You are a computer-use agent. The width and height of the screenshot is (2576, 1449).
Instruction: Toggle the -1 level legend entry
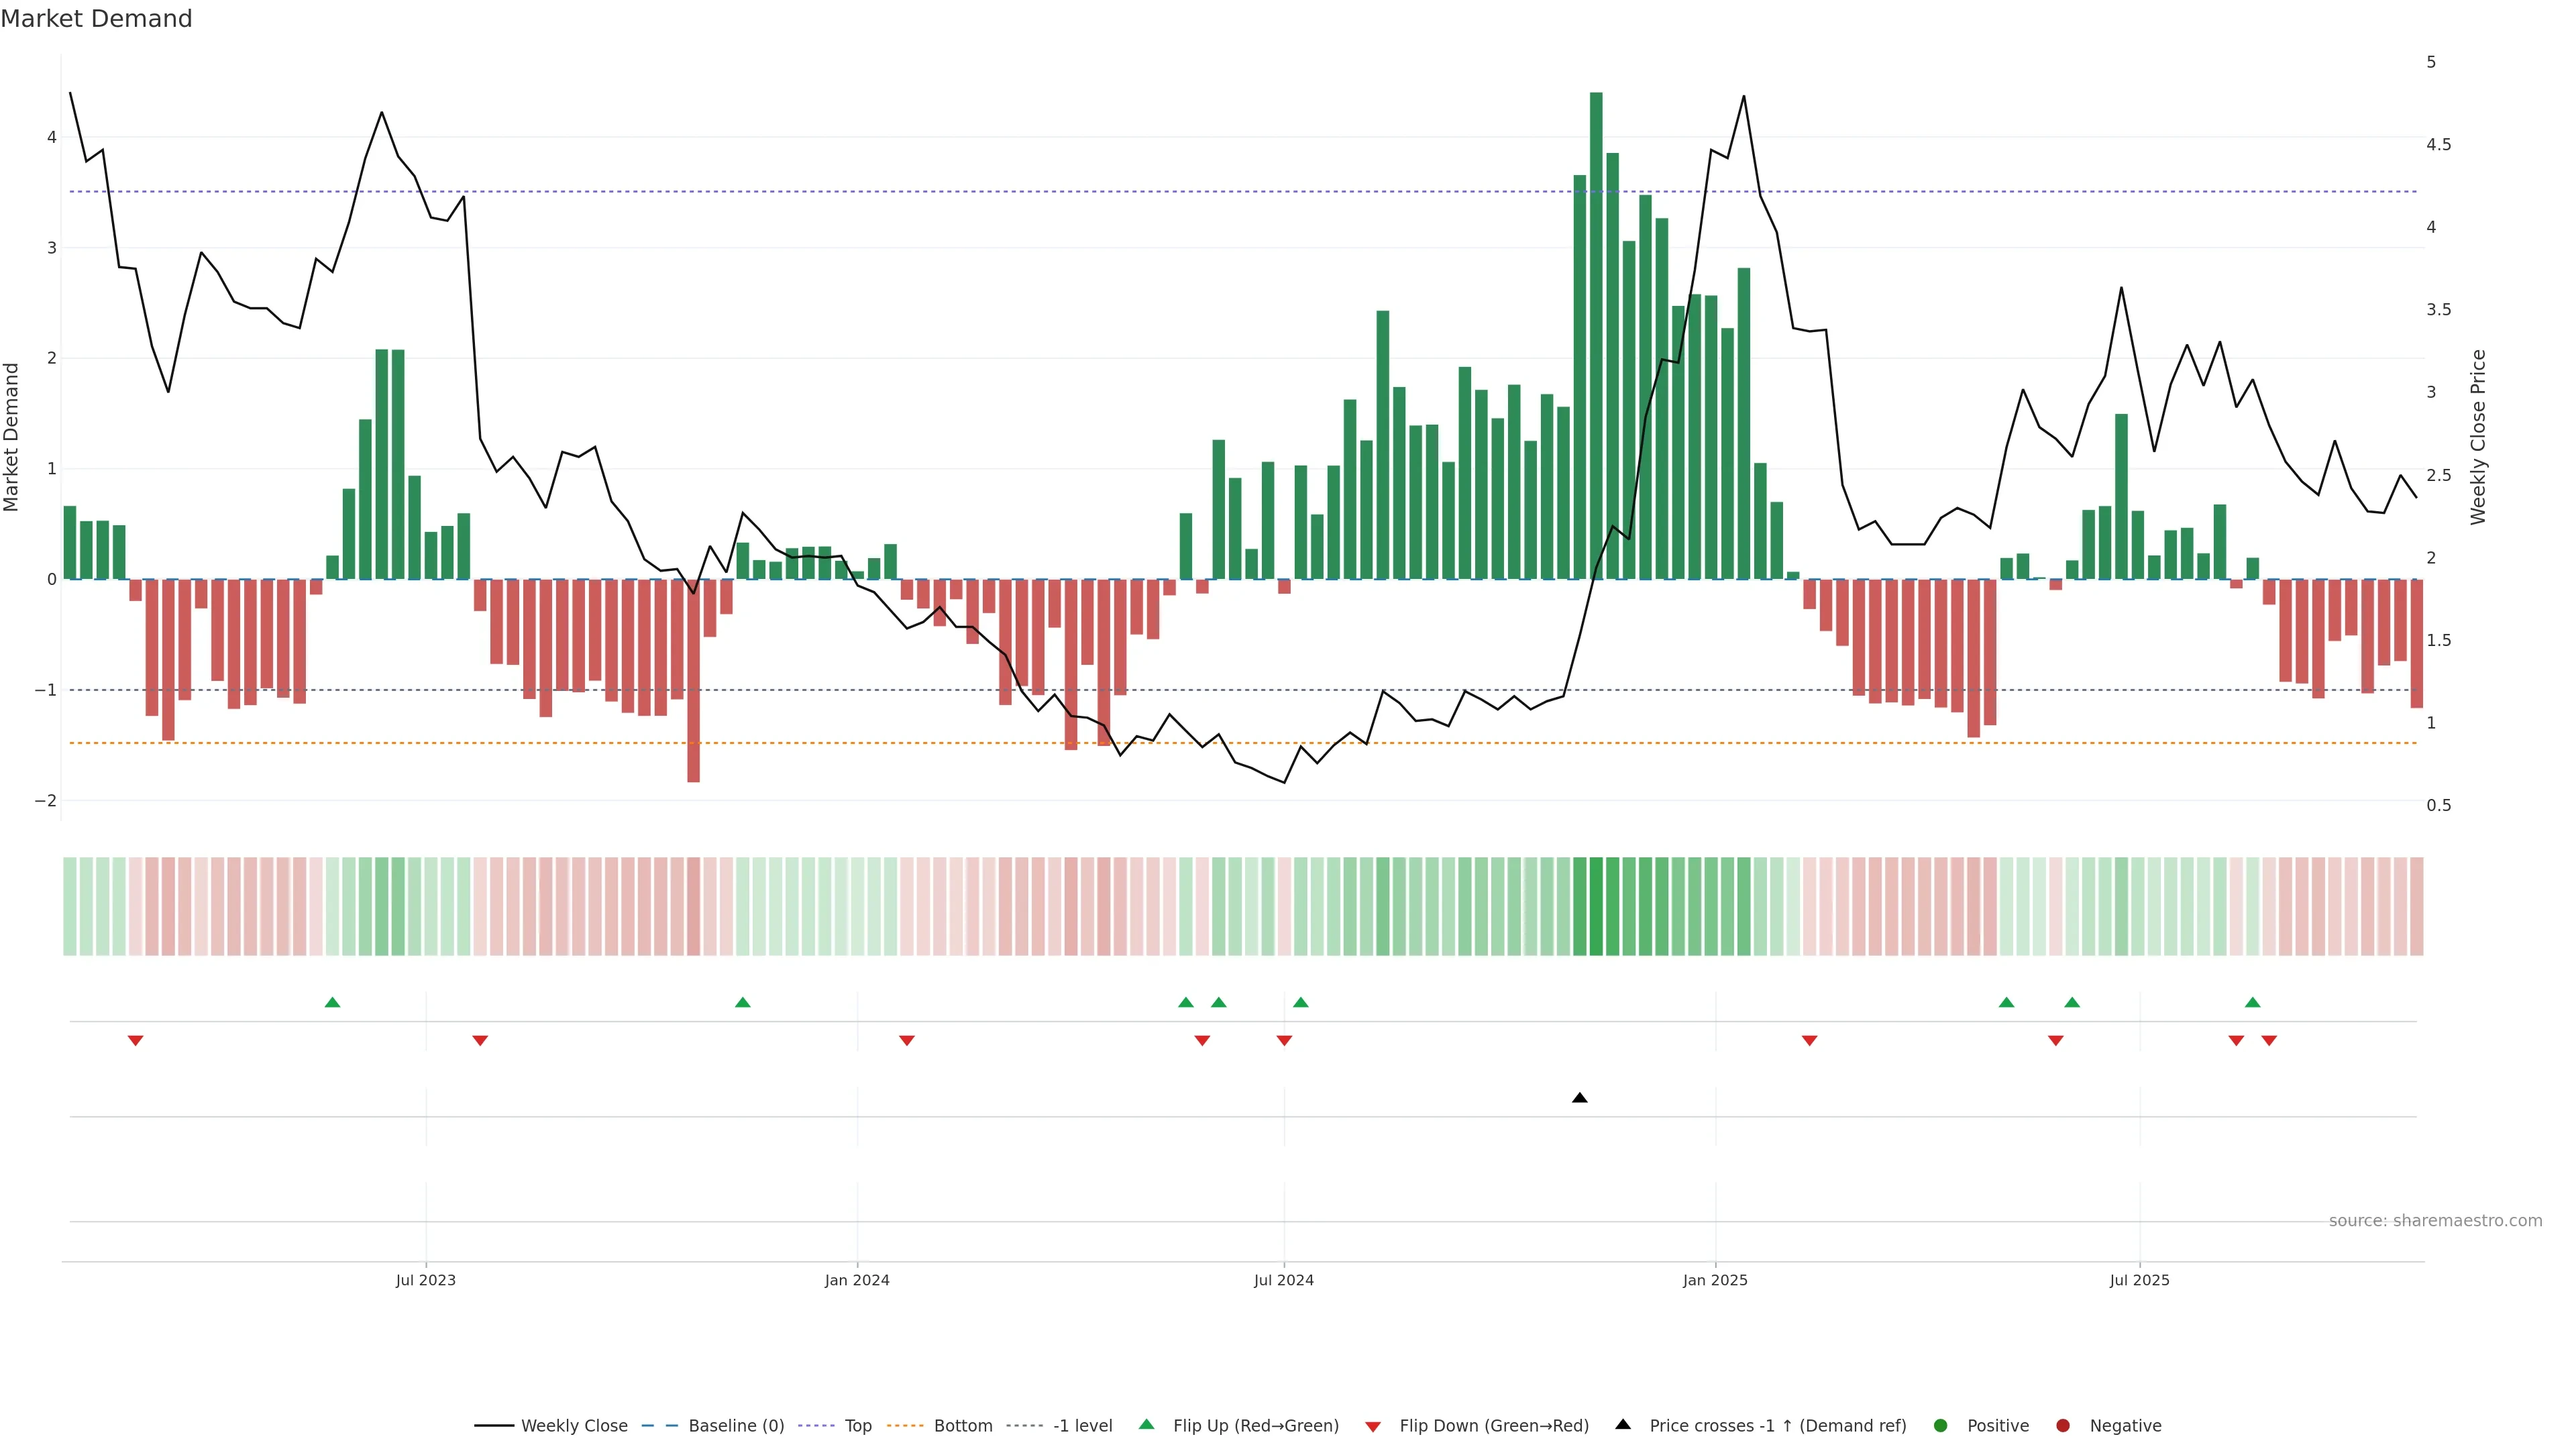coord(1082,1425)
